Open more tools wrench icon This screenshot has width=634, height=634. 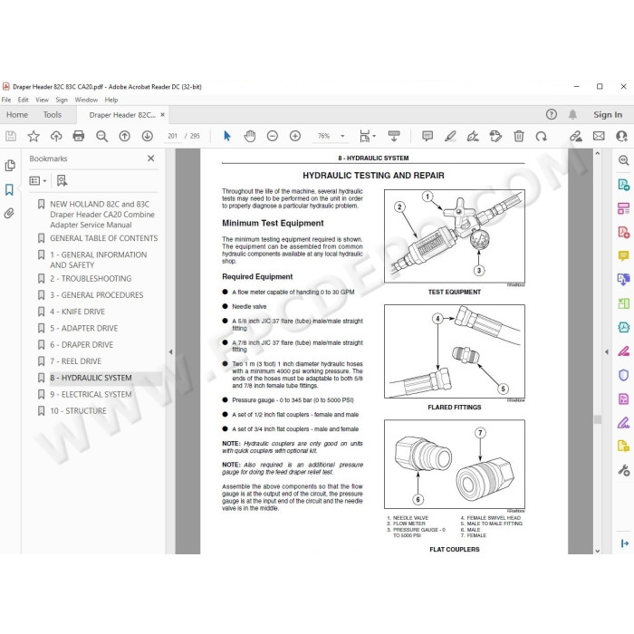tap(623, 470)
